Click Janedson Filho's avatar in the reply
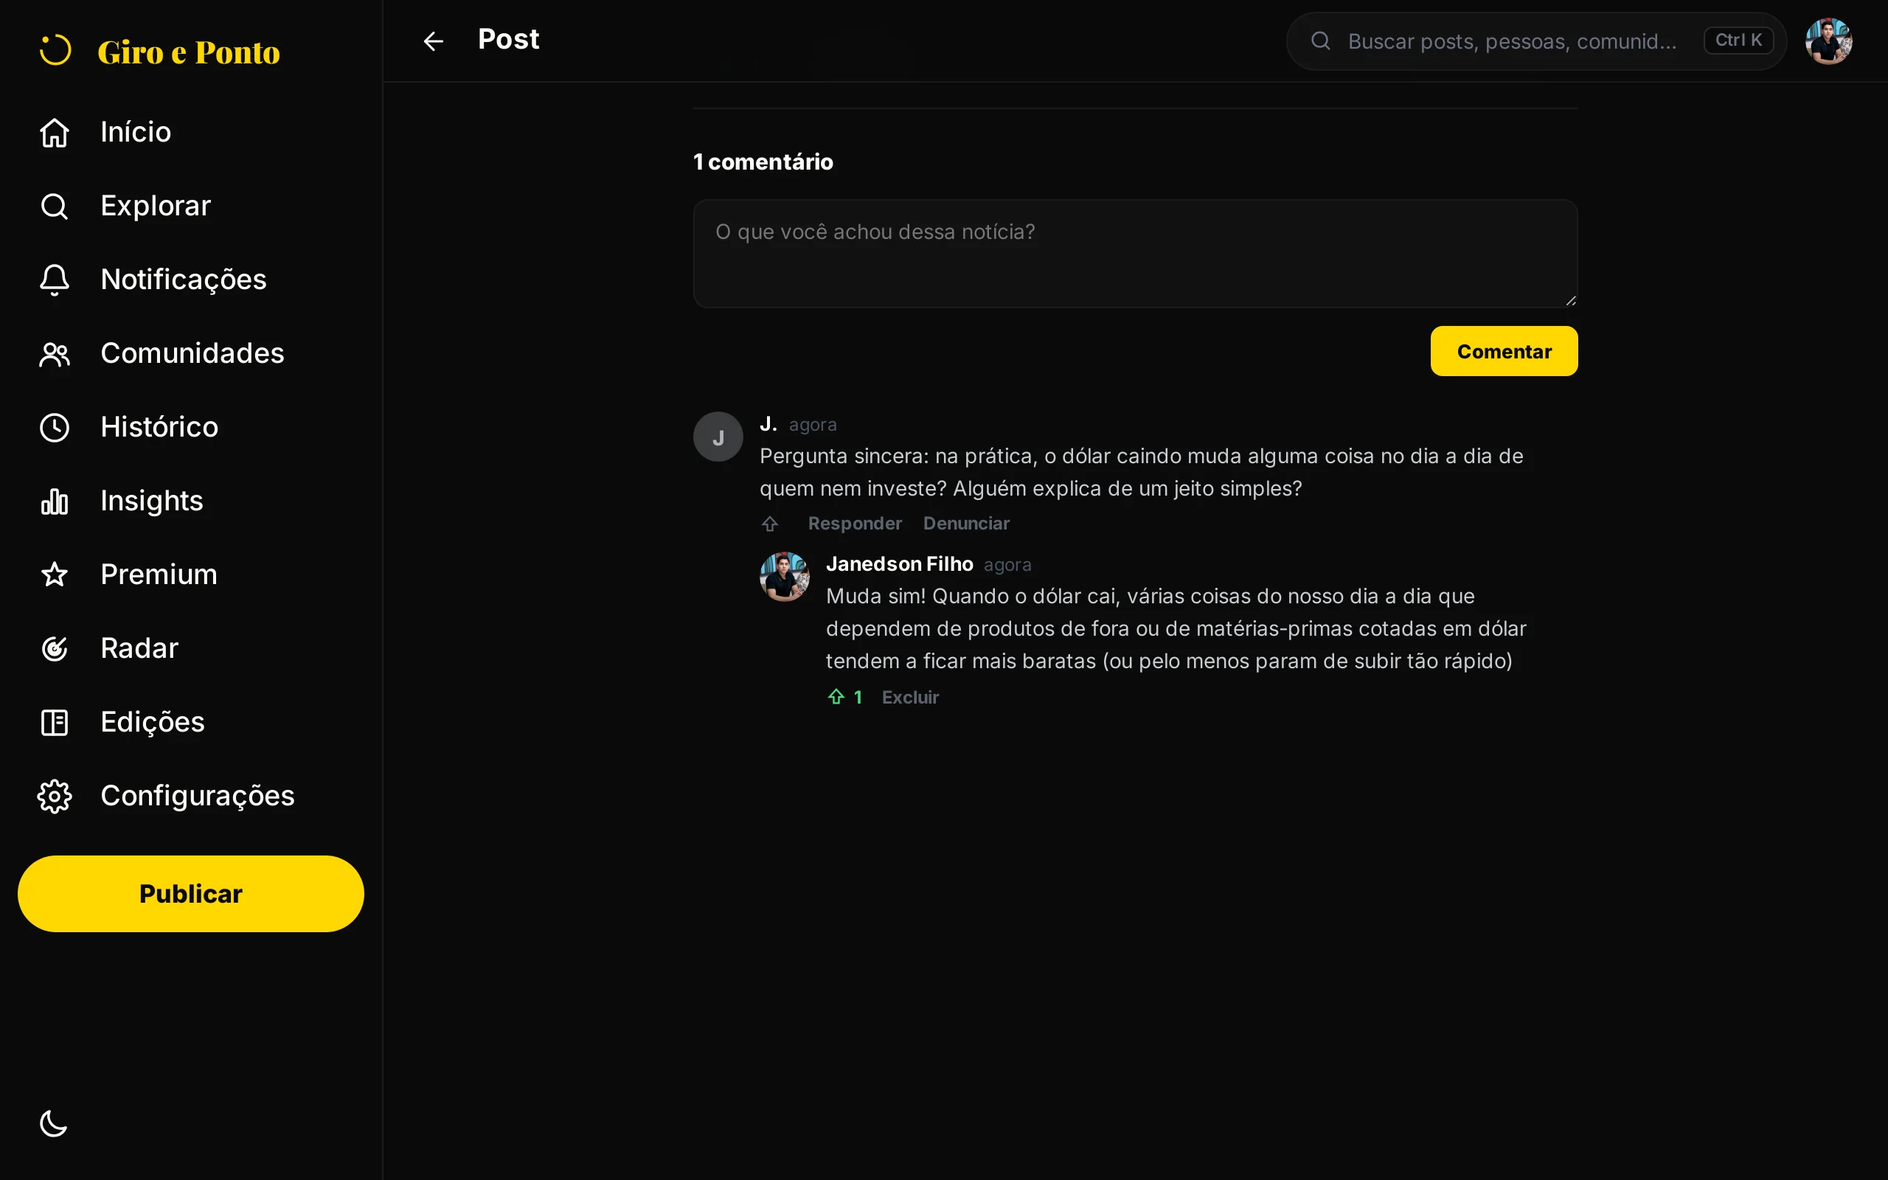 (784, 577)
